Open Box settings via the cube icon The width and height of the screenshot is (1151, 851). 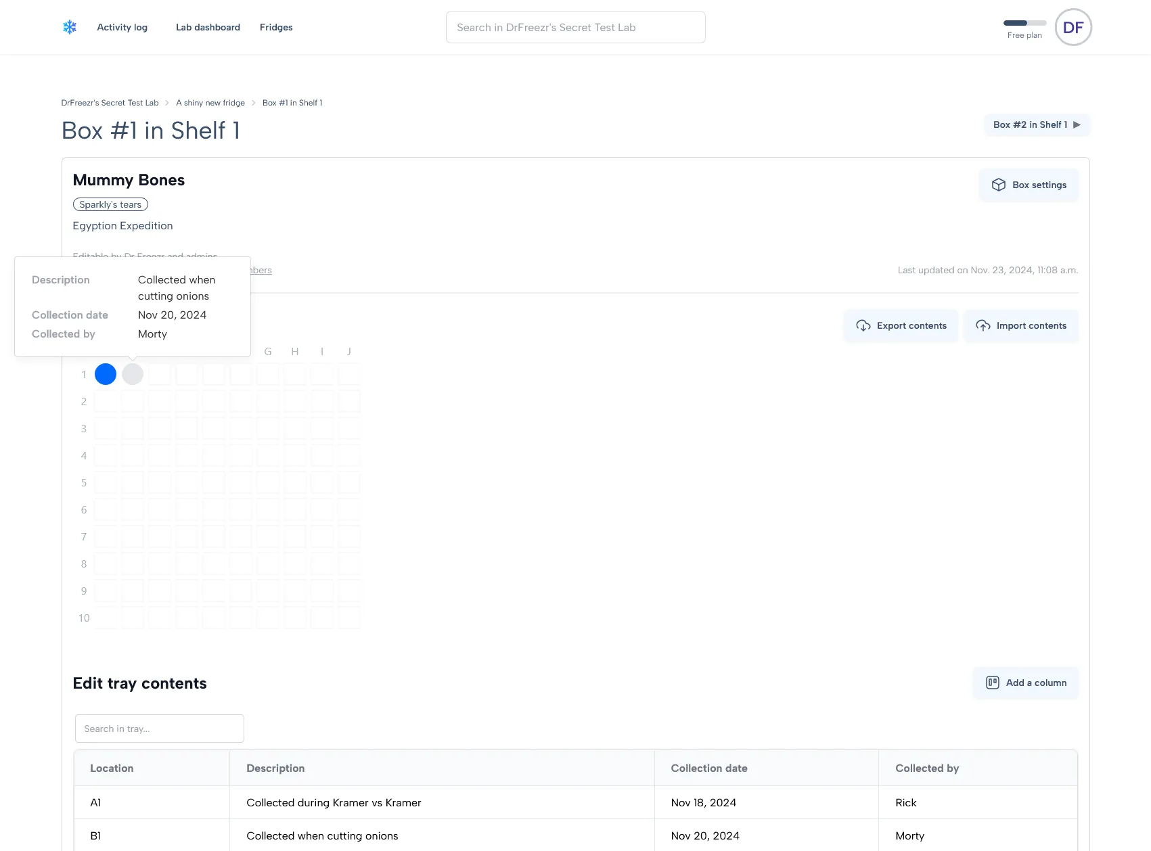coord(999,185)
